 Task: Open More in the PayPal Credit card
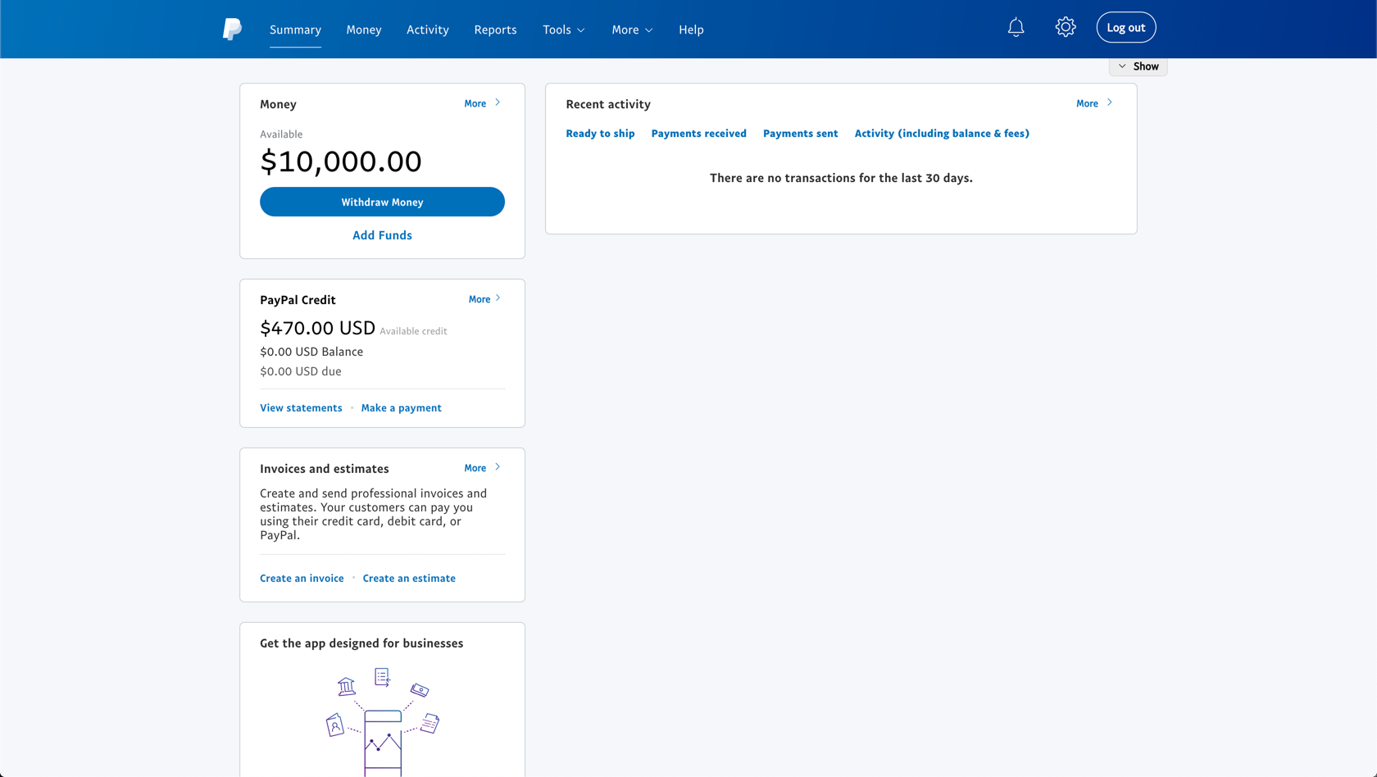click(x=484, y=299)
